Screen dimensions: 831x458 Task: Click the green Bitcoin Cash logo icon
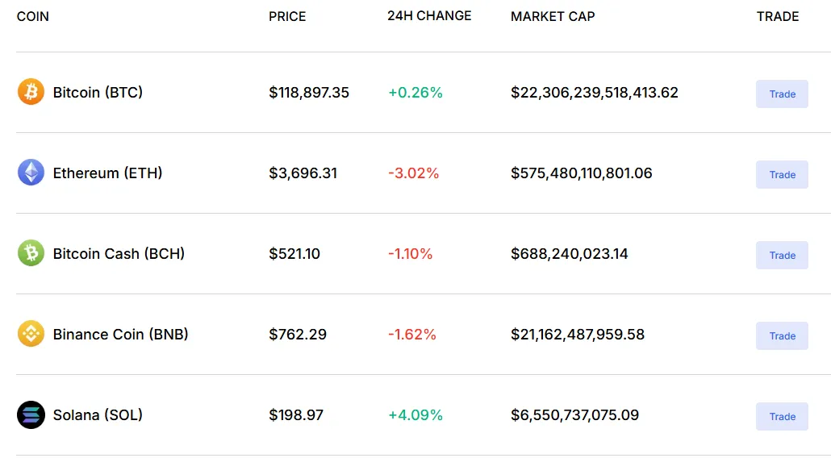(31, 253)
